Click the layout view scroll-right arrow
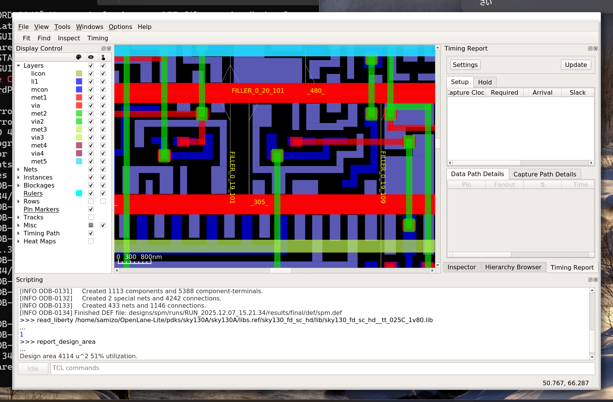The image size is (613, 402). 432,270
